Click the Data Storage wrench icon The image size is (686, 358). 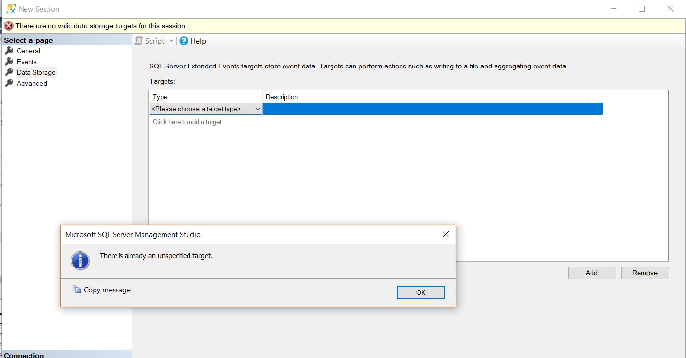pos(9,72)
